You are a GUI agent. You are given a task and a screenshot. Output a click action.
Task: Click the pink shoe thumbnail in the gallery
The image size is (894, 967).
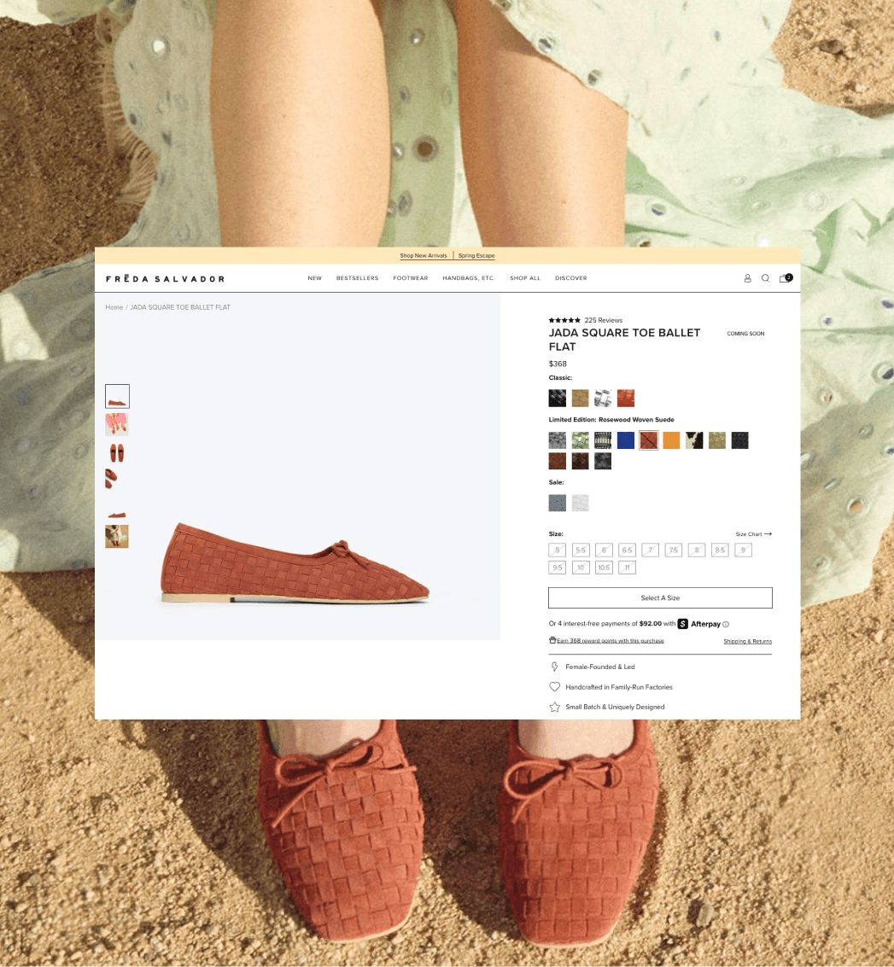pos(117,424)
